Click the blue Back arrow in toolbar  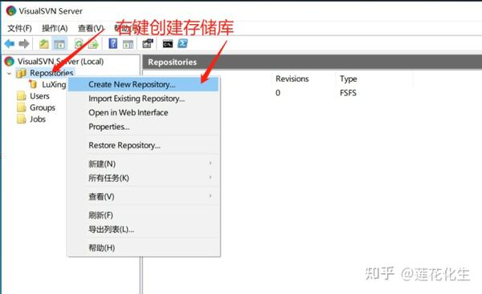coord(10,44)
